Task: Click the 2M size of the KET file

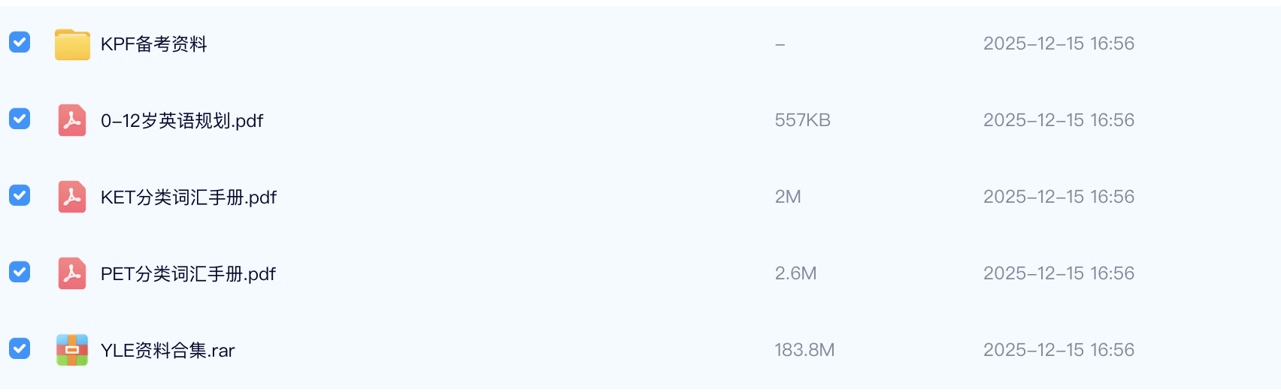Action: tap(788, 197)
